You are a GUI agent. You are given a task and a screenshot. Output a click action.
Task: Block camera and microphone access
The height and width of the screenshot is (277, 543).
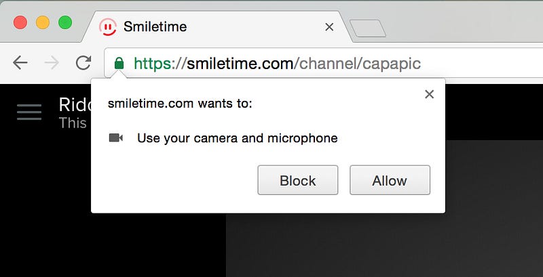(x=298, y=180)
